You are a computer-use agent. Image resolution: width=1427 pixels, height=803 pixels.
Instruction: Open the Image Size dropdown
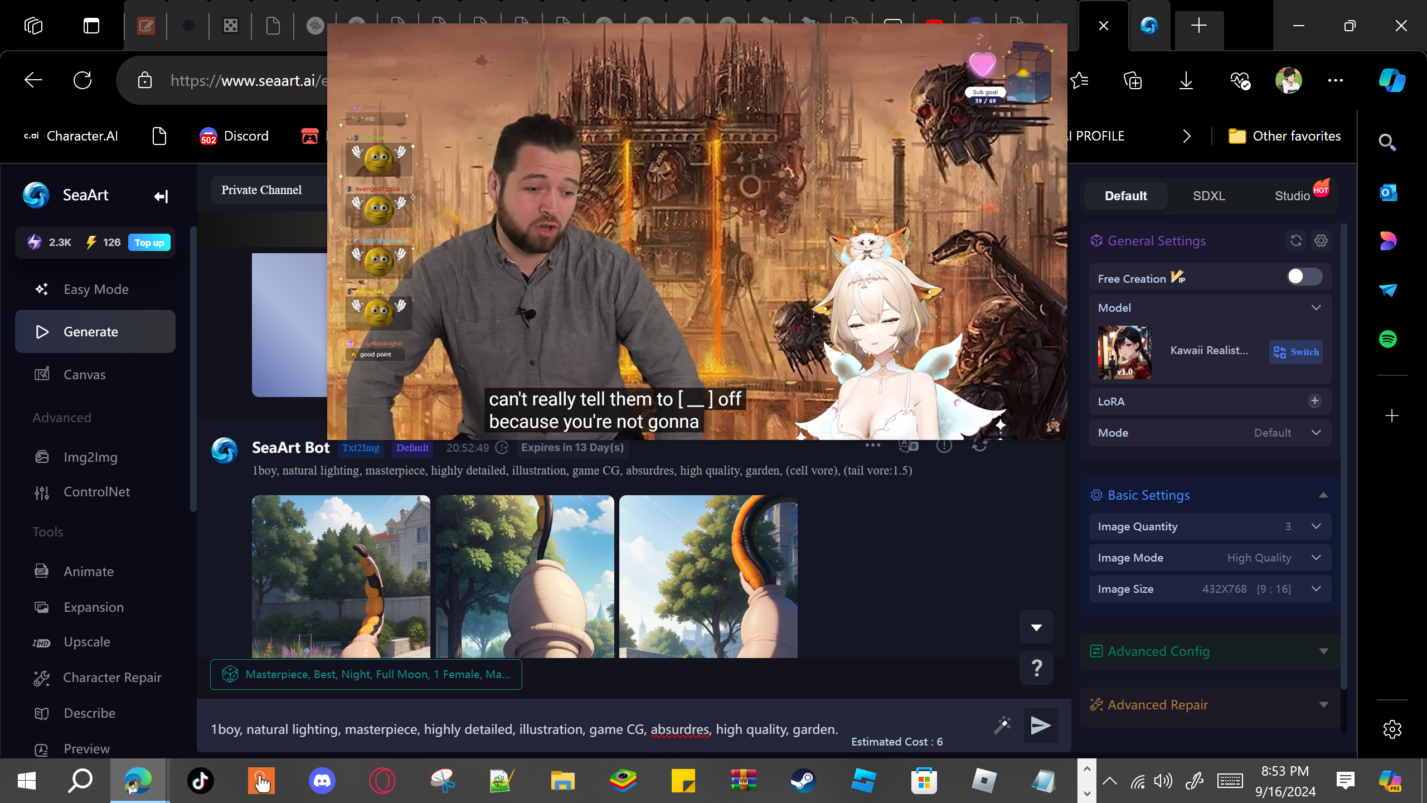tap(1210, 589)
